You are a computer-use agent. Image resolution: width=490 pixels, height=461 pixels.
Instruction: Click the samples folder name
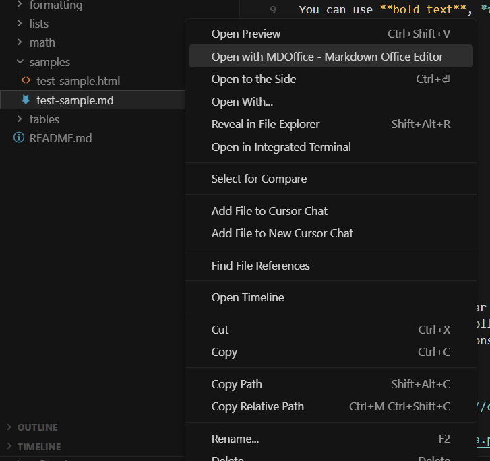point(50,62)
